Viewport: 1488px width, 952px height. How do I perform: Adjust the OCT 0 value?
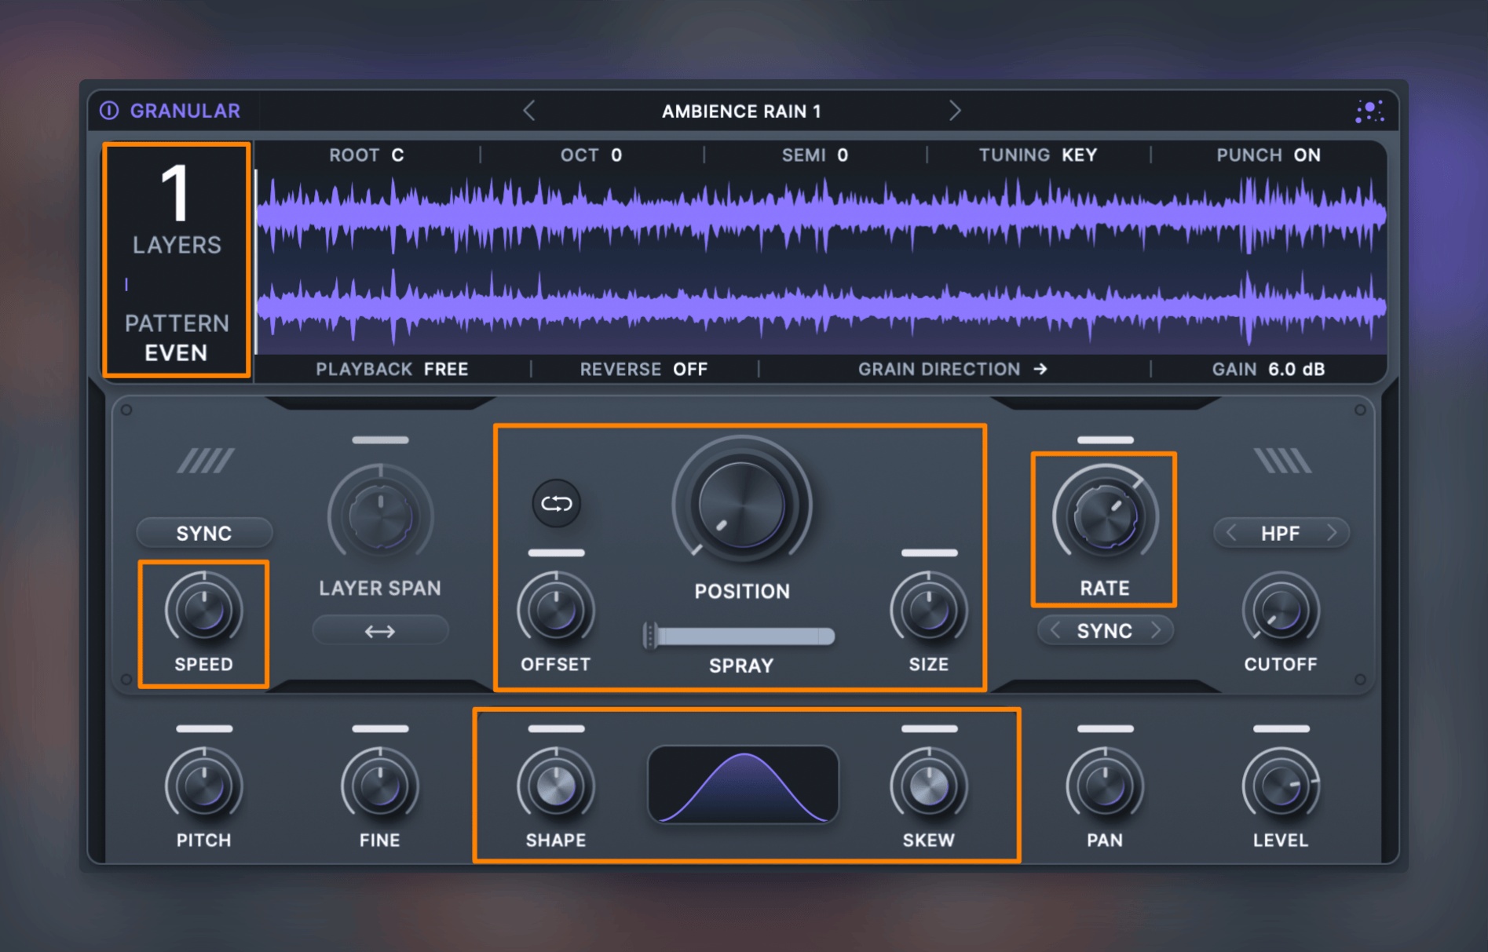591,155
